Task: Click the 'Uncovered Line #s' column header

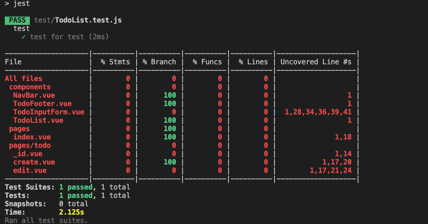Action: (x=316, y=62)
